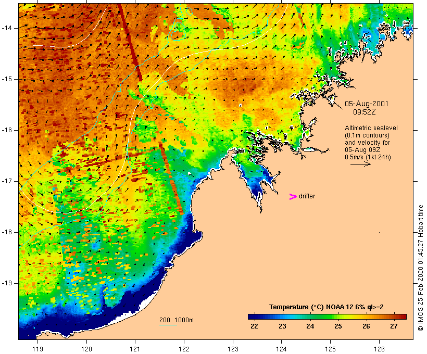Click the colorbar label '26'

[366, 326]
